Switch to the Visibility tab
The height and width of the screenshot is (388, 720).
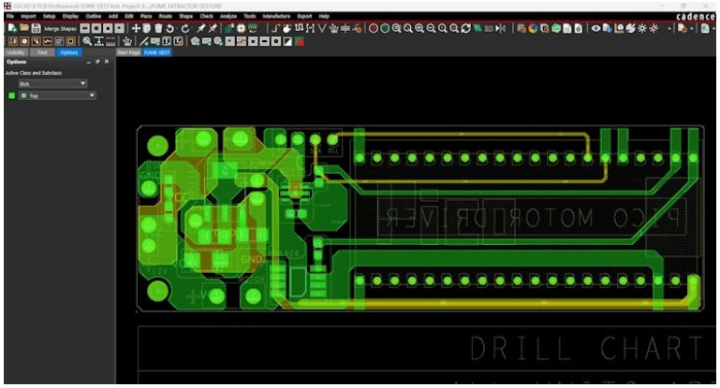[x=16, y=52]
